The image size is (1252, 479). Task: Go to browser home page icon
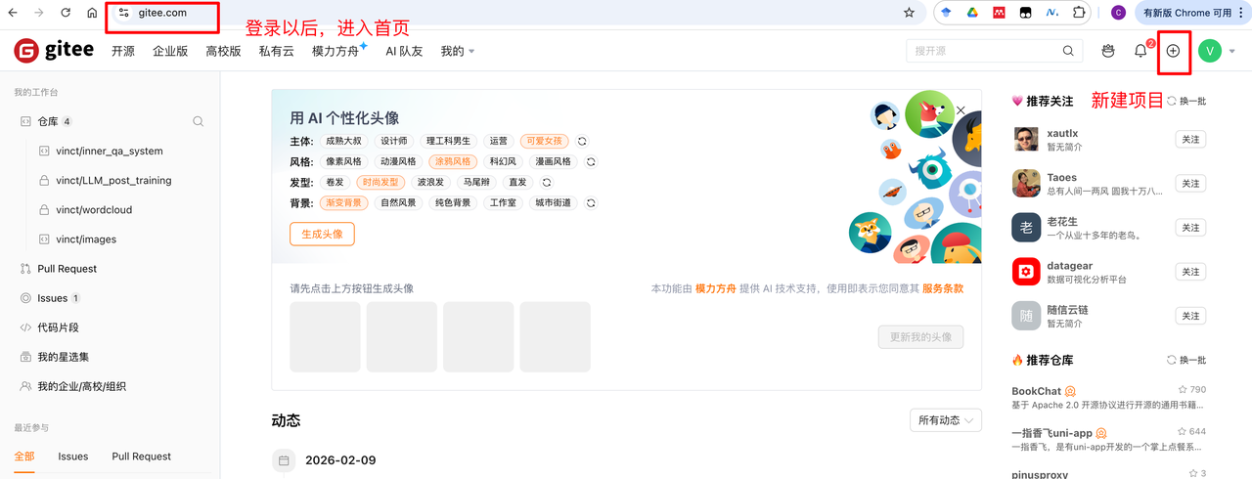92,13
